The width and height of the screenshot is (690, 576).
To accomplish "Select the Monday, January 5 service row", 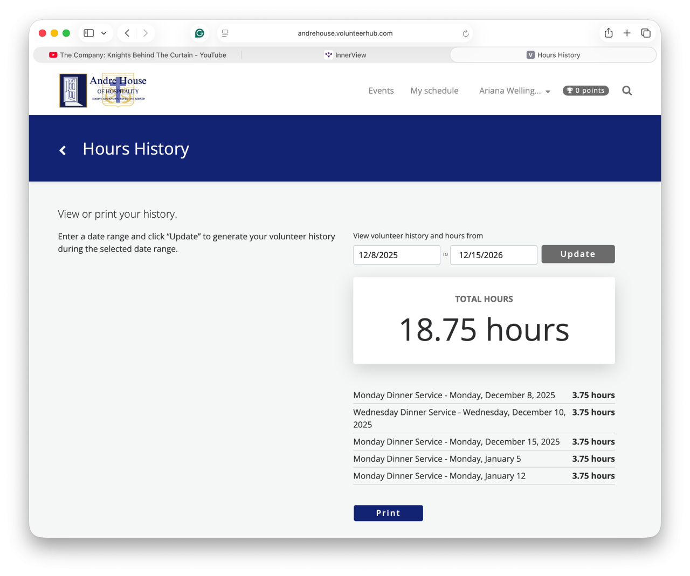I will pos(484,459).
